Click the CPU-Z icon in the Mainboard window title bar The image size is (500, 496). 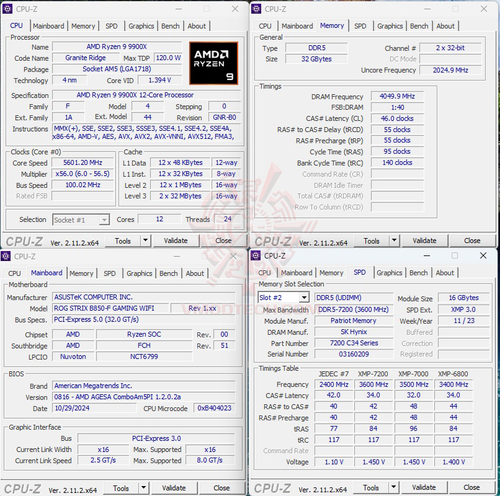pos(6,256)
